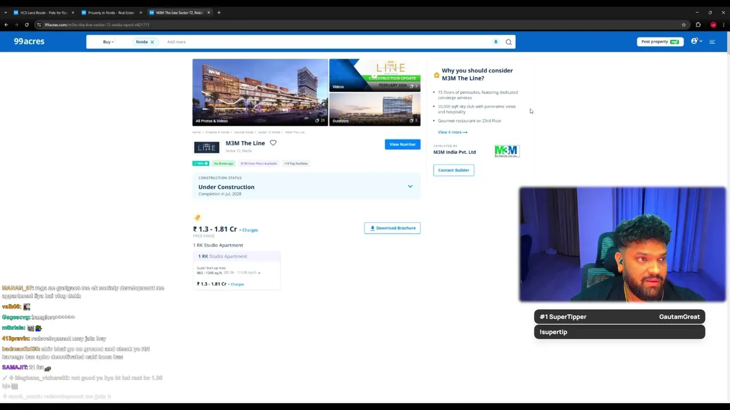Select the 1 RK Studio Apartment card
Image resolution: width=730 pixels, height=410 pixels.
click(x=236, y=270)
